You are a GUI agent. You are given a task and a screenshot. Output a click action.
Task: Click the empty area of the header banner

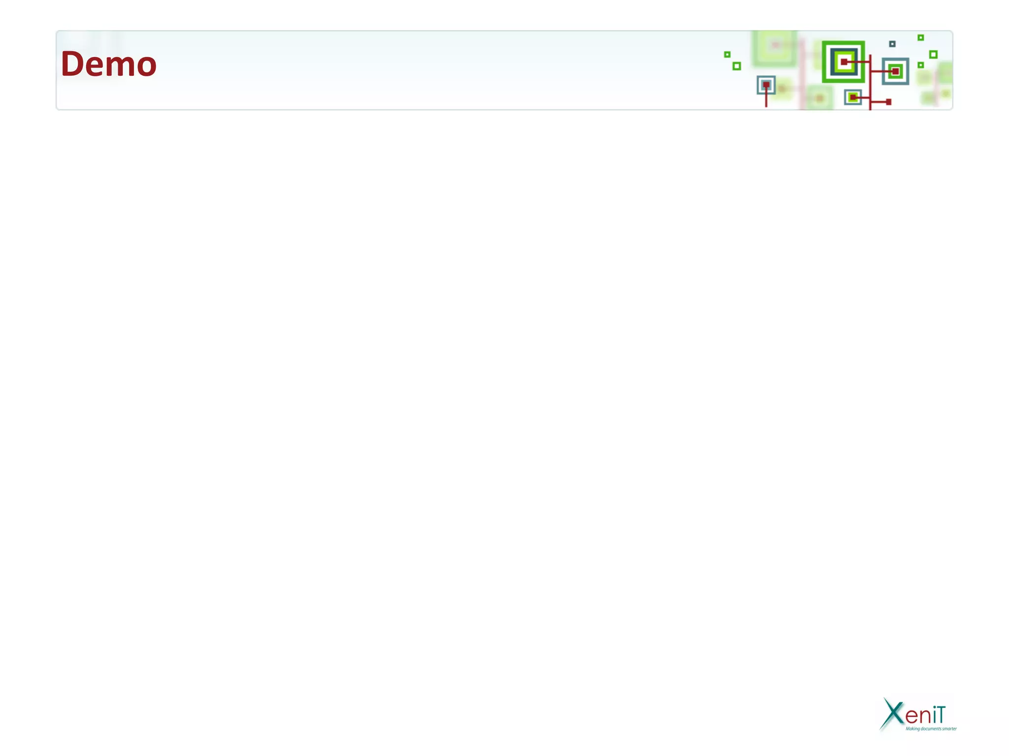coord(419,69)
